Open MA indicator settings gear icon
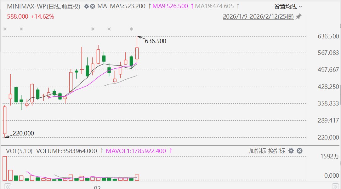The width and height of the screenshot is (341, 189). [87, 6]
